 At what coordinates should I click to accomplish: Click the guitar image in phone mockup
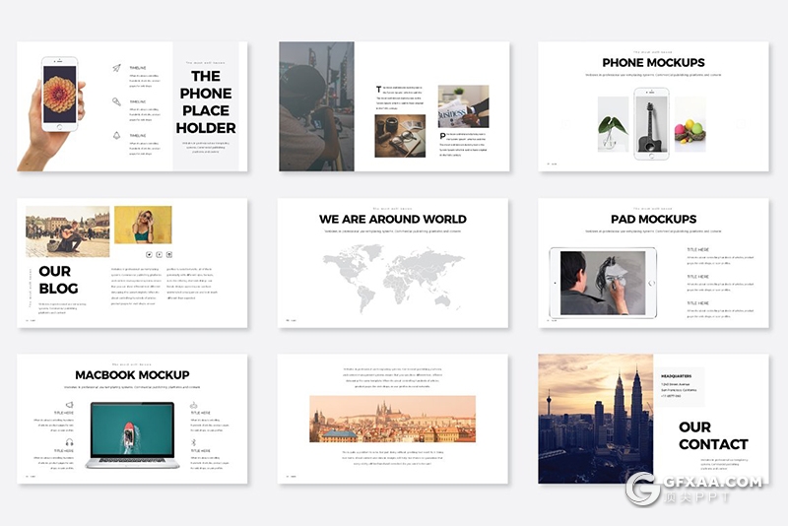(x=651, y=123)
